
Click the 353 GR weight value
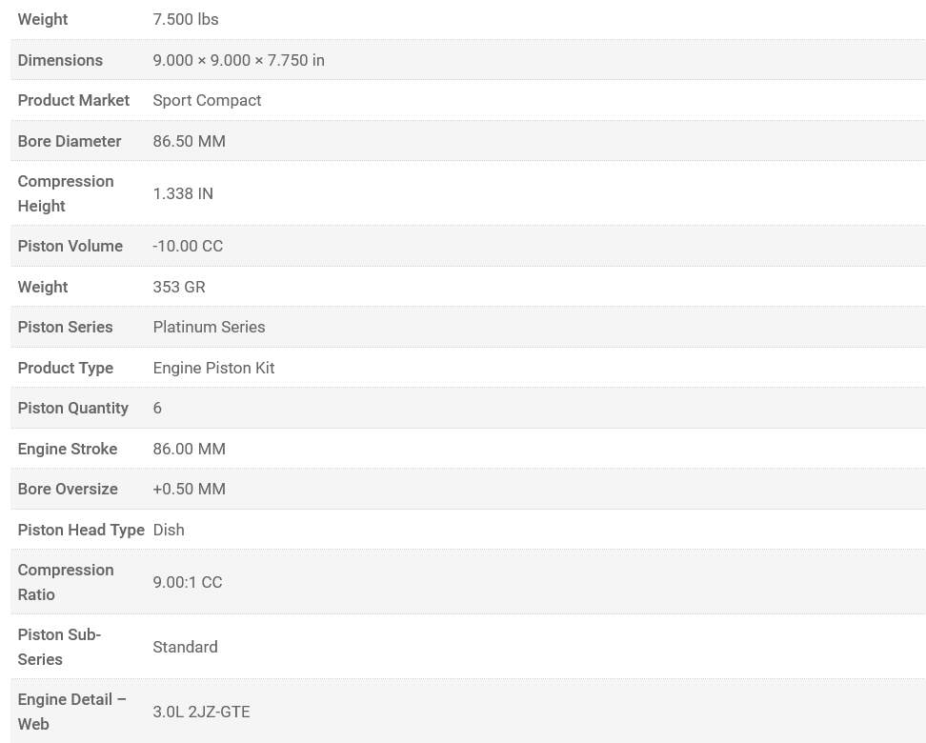(178, 287)
